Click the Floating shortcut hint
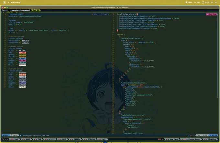The width and height of the screenshot is (220, 143). coord(210,139)
